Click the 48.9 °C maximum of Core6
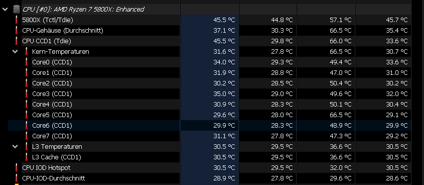This screenshot has width=424, height=185. click(340, 125)
